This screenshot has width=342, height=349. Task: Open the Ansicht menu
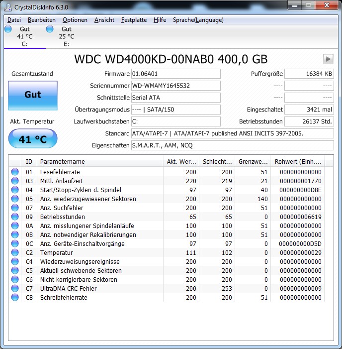tap(104, 20)
